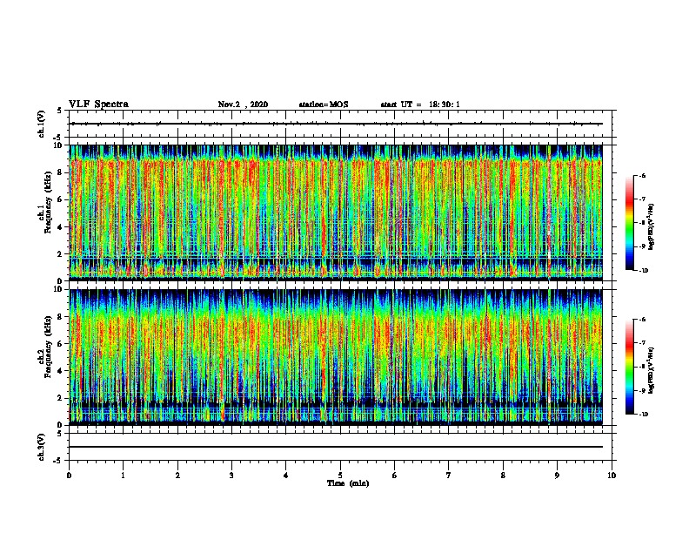
Task: Click time axis tick label "7"
Action: click(449, 476)
